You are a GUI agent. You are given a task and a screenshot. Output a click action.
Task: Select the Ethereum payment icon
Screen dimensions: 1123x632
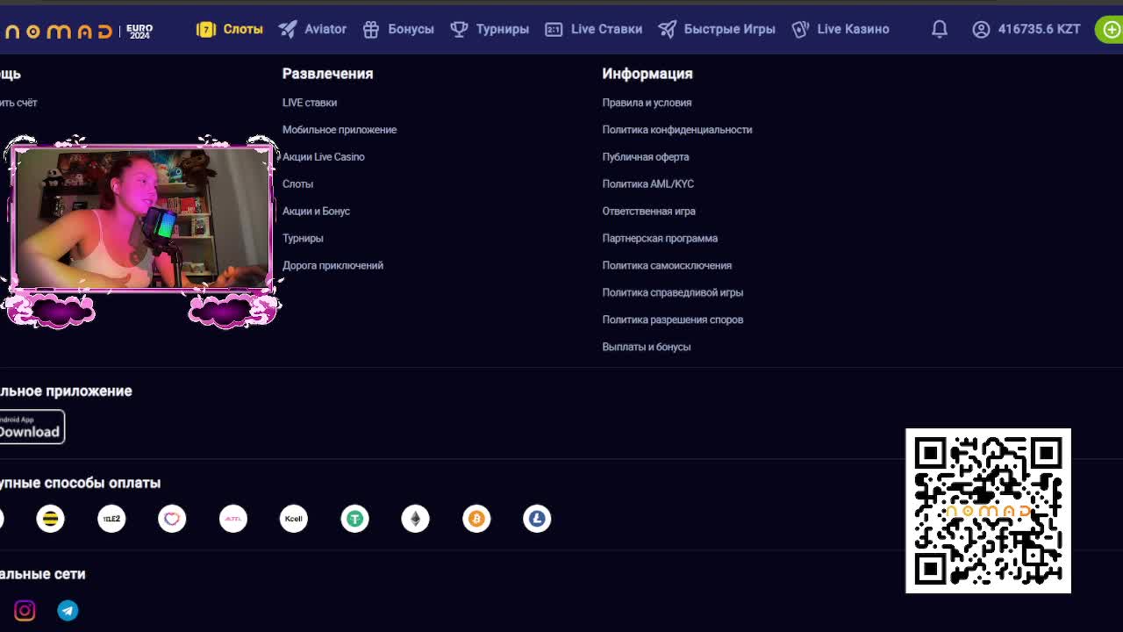pos(416,519)
